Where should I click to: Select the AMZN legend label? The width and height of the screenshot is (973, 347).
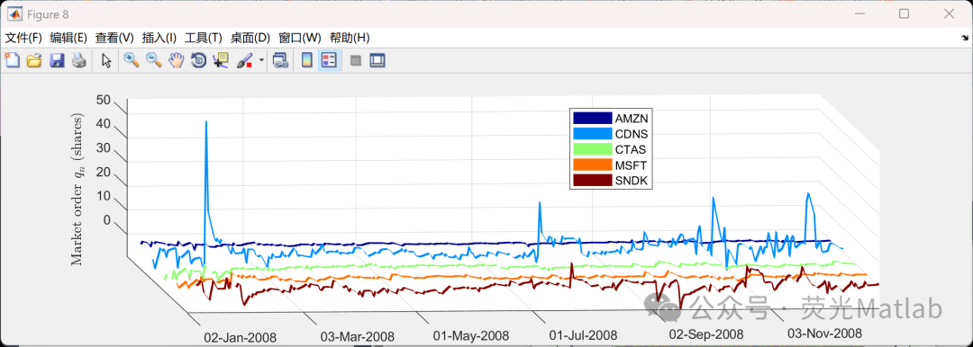631,119
